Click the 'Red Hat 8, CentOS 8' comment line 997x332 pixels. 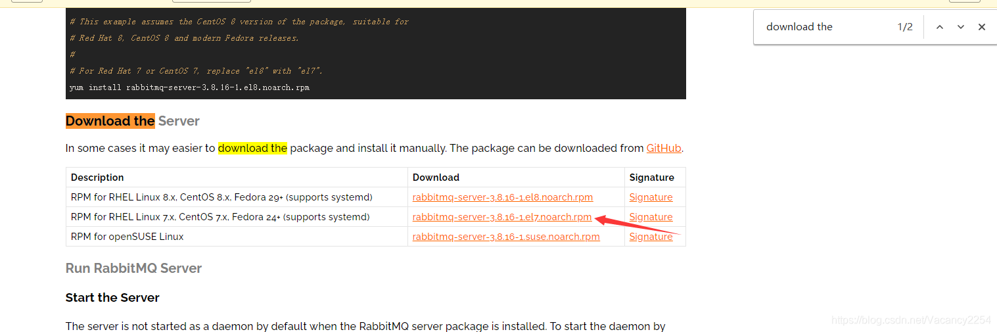184,38
